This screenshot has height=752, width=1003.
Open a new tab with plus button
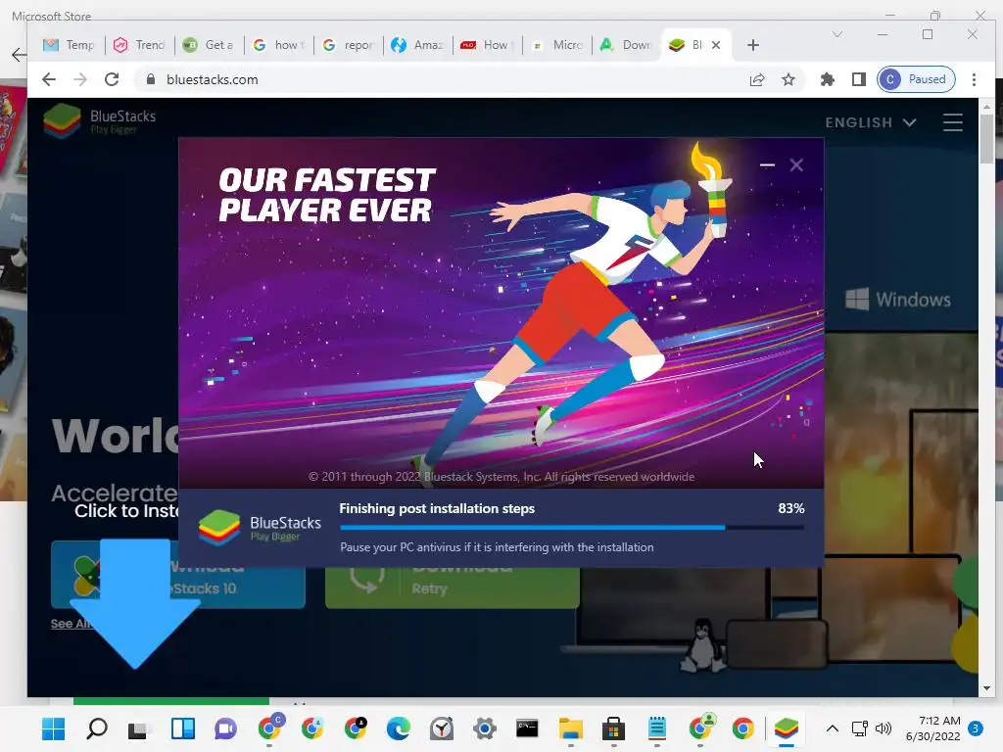click(x=753, y=45)
